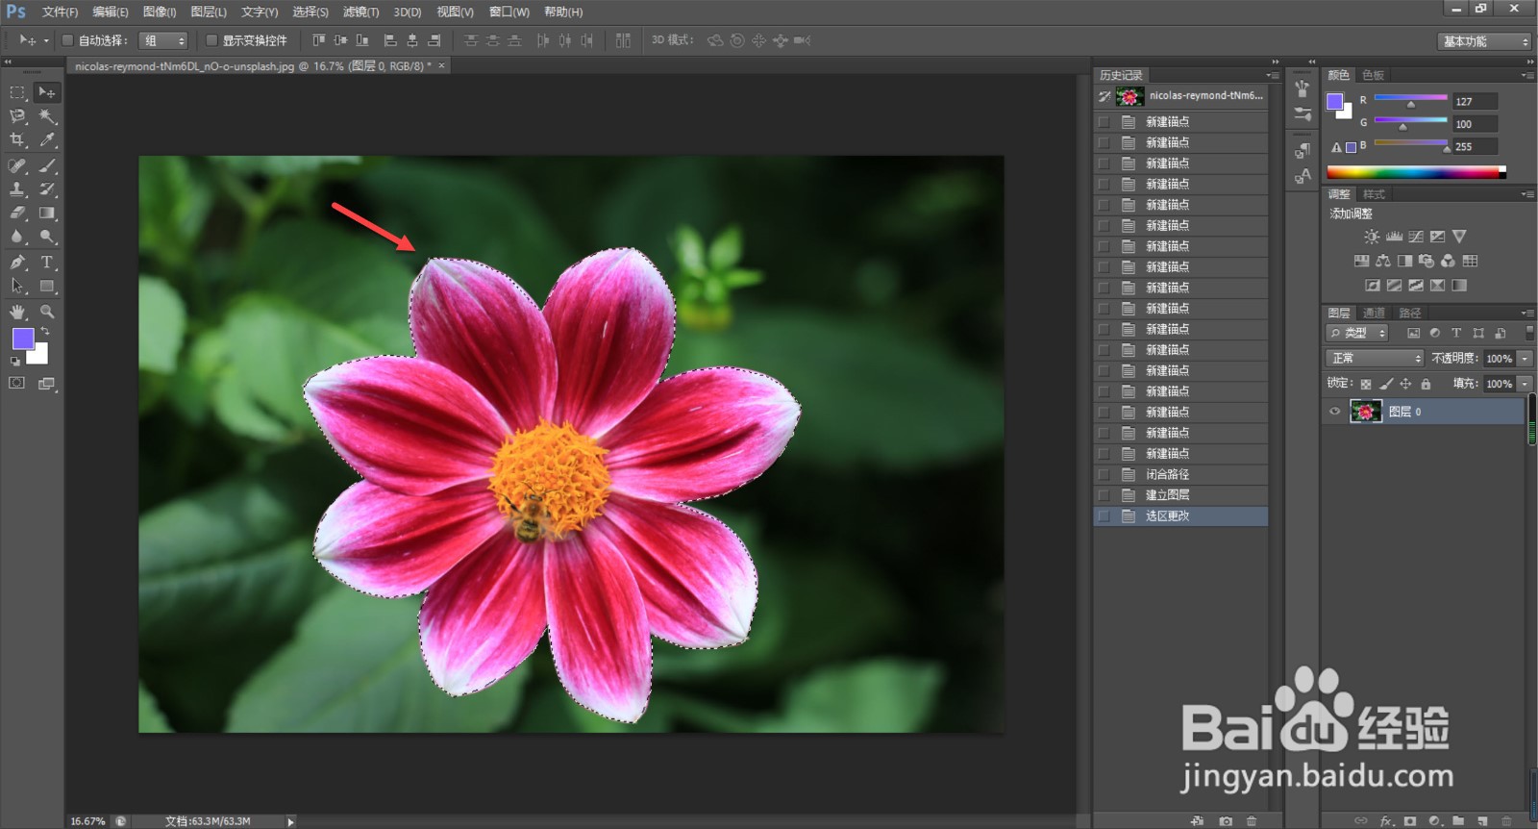Click foreground color swatch in toolbox
This screenshot has height=829, width=1538.
(21, 338)
